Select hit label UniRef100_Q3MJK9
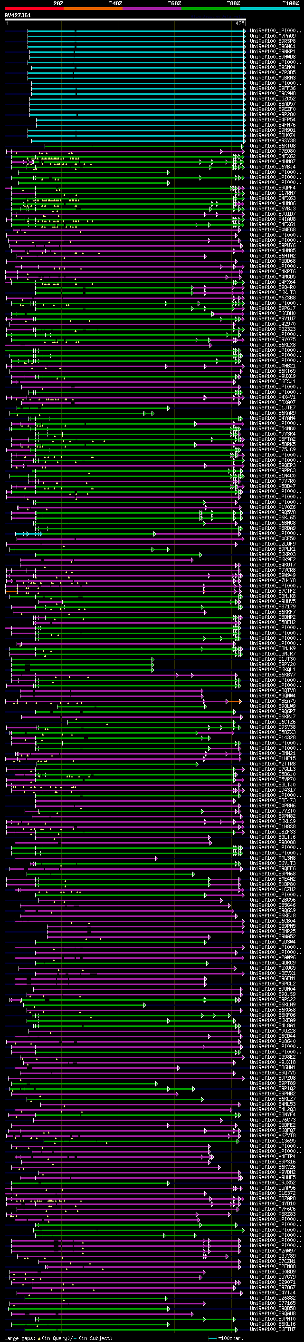 pos(273,648)
